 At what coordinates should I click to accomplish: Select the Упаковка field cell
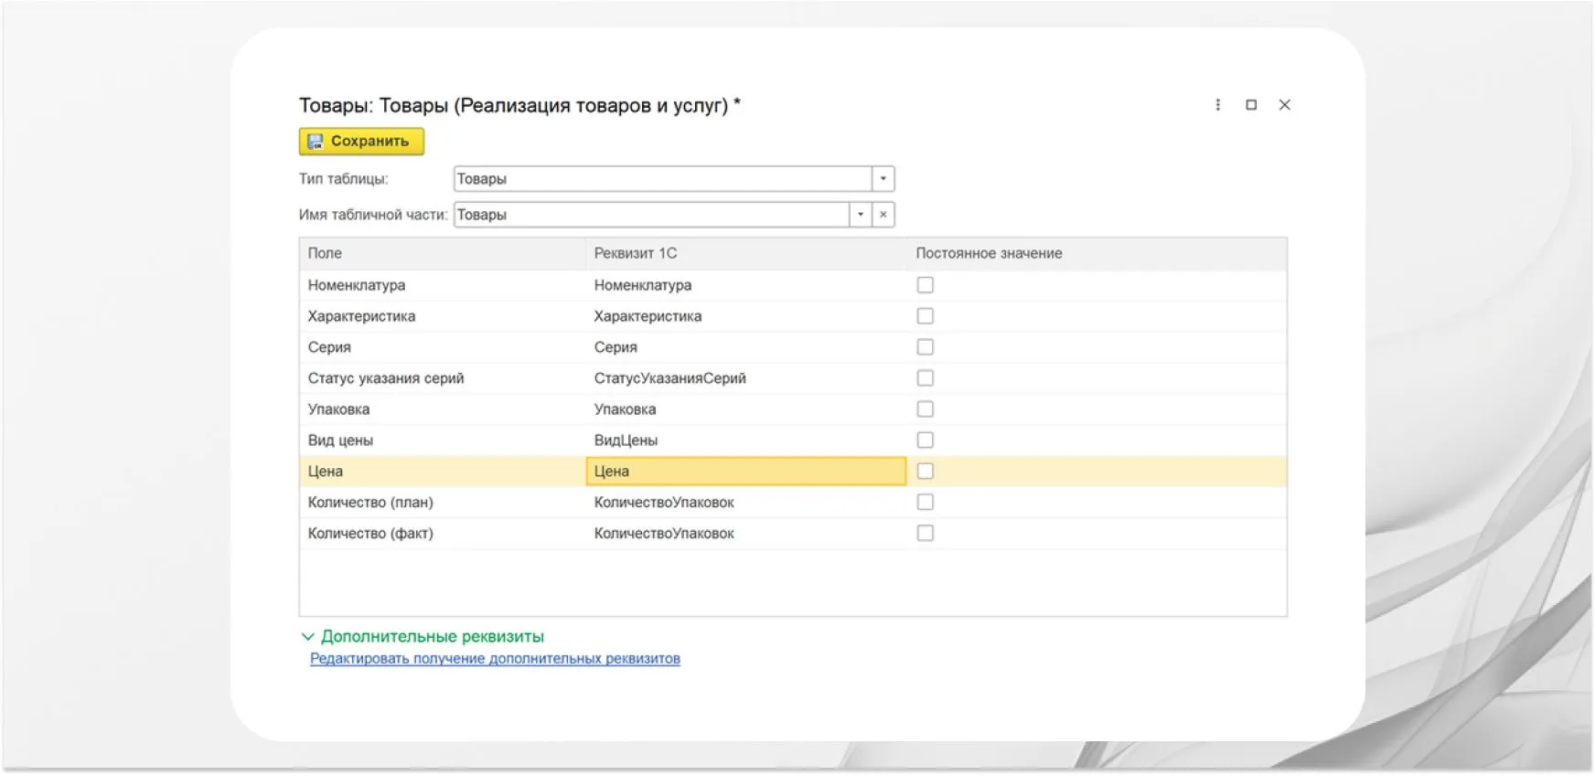click(x=443, y=409)
